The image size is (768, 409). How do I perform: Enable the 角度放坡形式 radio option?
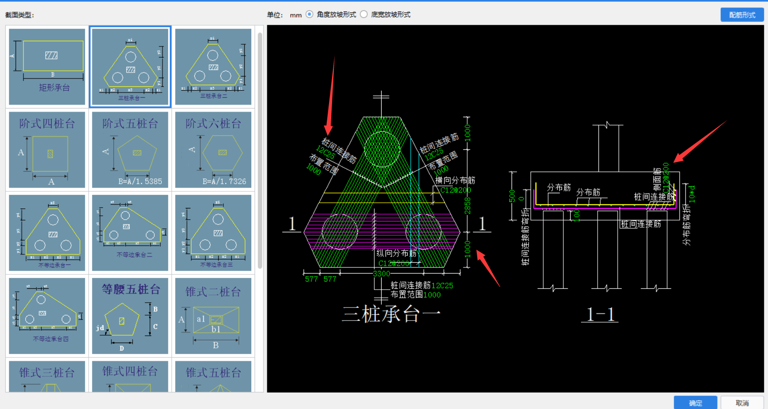[309, 14]
